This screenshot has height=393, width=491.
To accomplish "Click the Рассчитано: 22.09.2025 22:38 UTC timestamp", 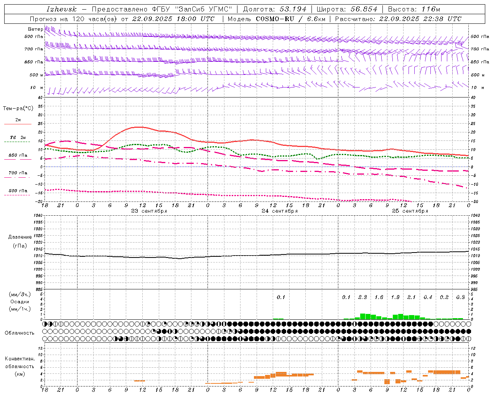I will coord(399,19).
